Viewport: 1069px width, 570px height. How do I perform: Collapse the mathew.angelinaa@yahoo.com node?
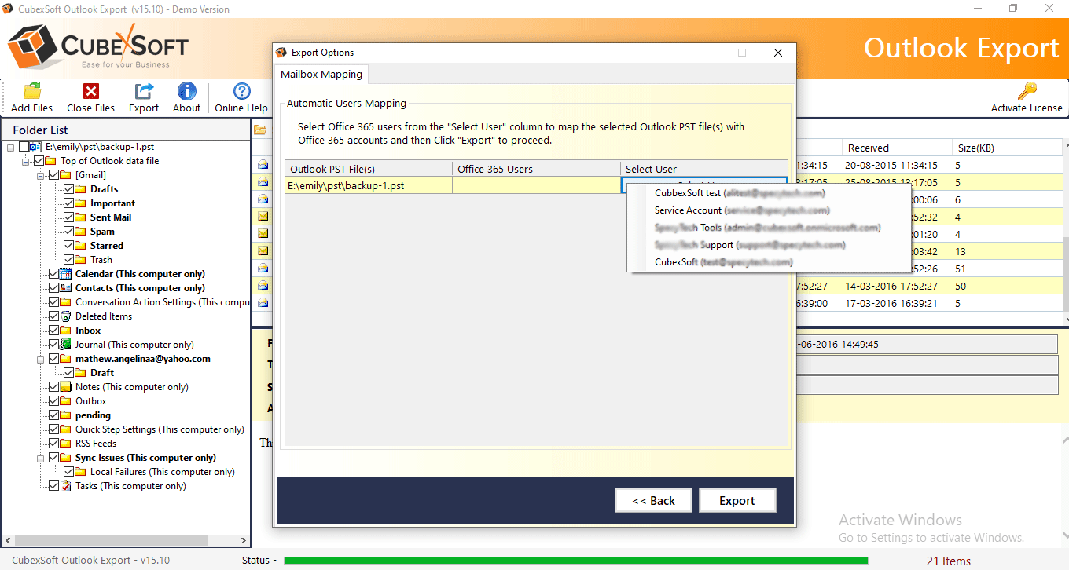pos(41,359)
